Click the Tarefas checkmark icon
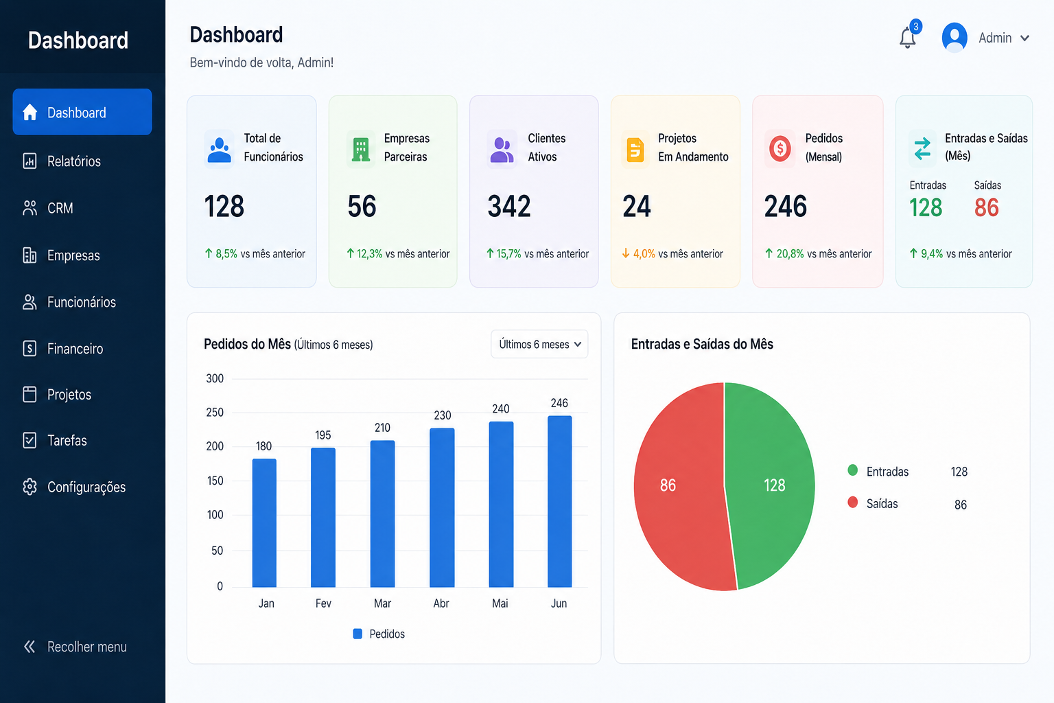 tap(30, 440)
